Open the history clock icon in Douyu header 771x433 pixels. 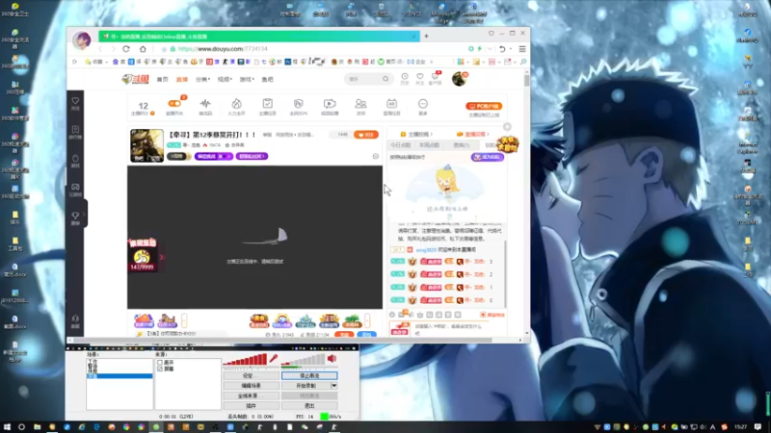pos(404,77)
